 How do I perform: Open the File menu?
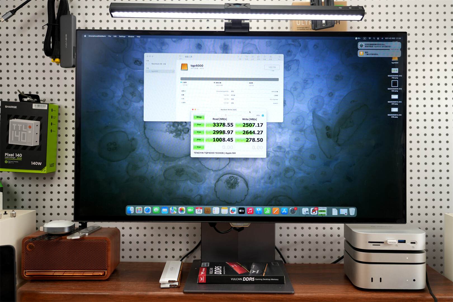coord(110,36)
